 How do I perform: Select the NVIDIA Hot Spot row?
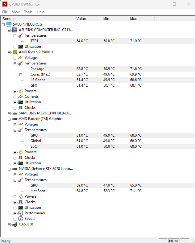112,191
